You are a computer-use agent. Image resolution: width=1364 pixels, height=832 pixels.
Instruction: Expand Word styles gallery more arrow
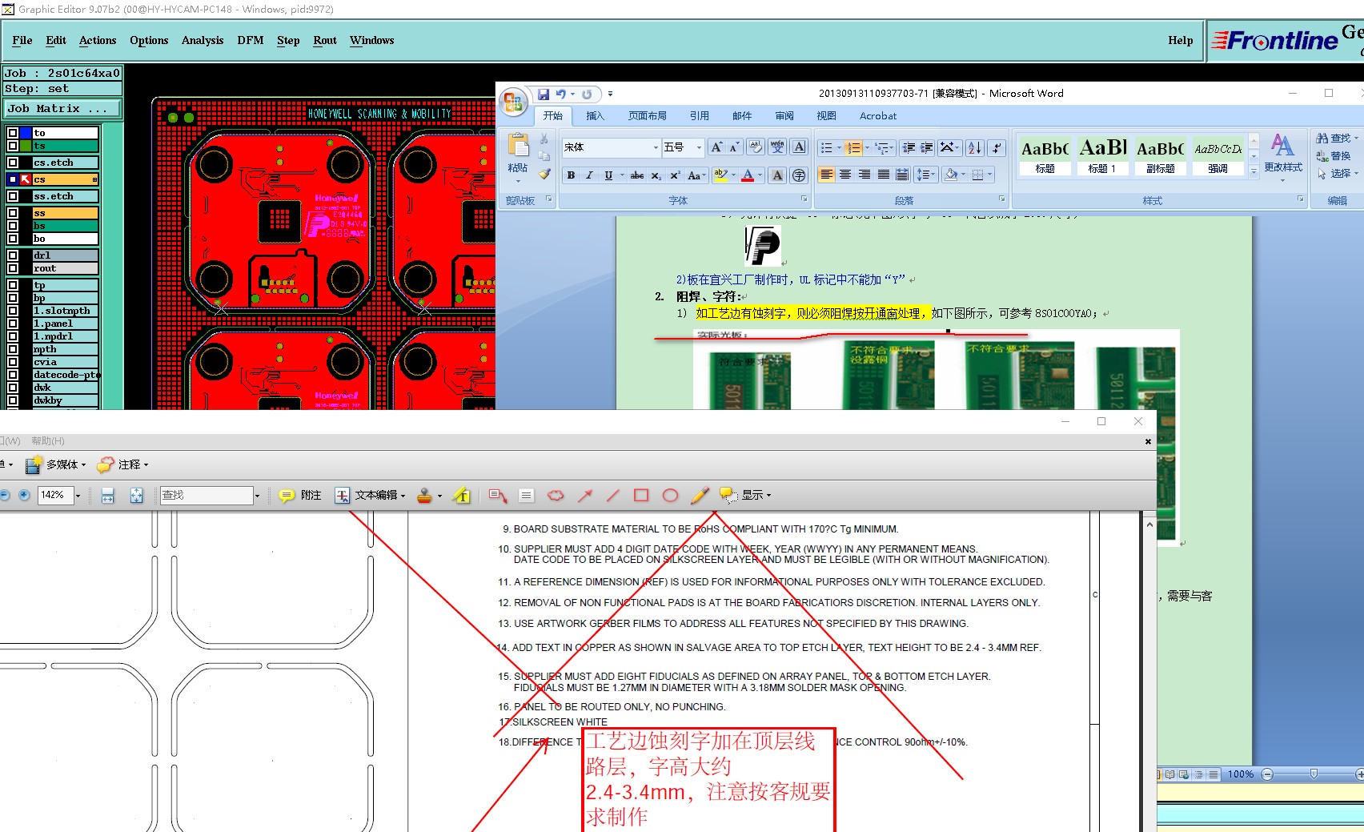[1254, 171]
